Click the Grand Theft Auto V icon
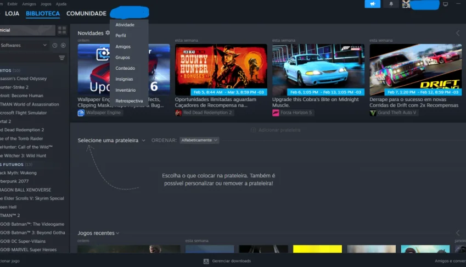The height and width of the screenshot is (267, 466). point(373,113)
